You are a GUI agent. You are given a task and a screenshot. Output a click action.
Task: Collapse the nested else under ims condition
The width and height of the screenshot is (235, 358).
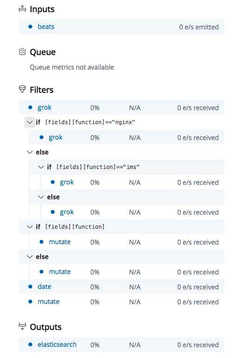[x=41, y=197]
